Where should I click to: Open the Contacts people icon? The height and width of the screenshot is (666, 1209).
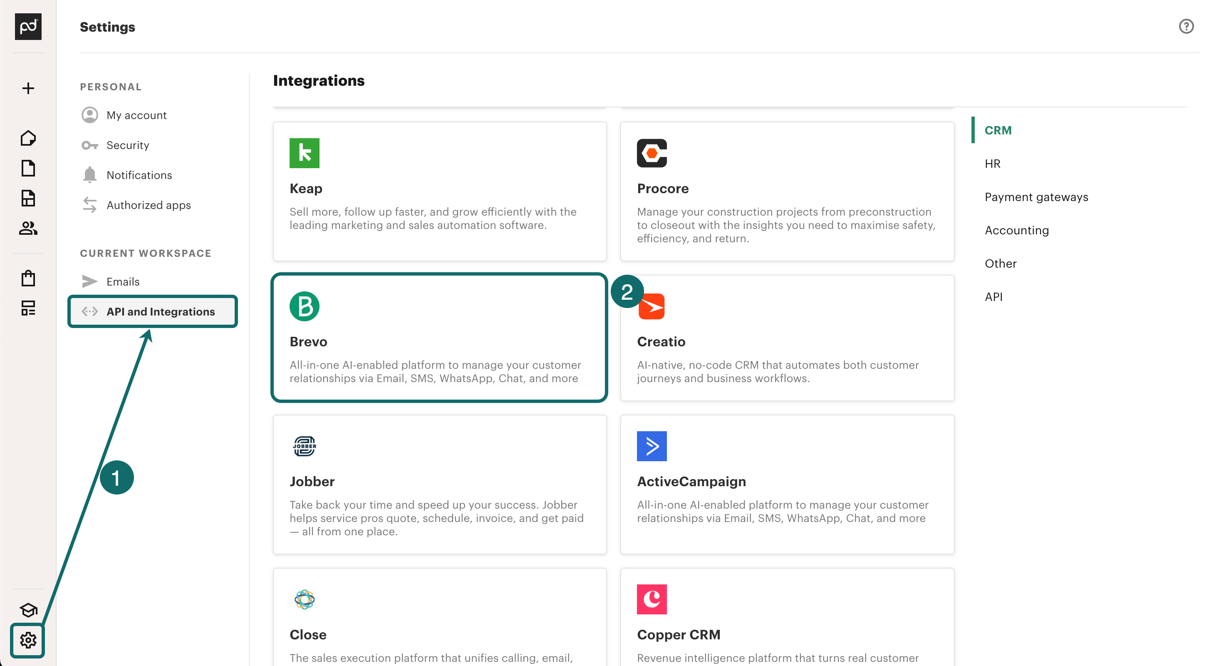point(28,228)
